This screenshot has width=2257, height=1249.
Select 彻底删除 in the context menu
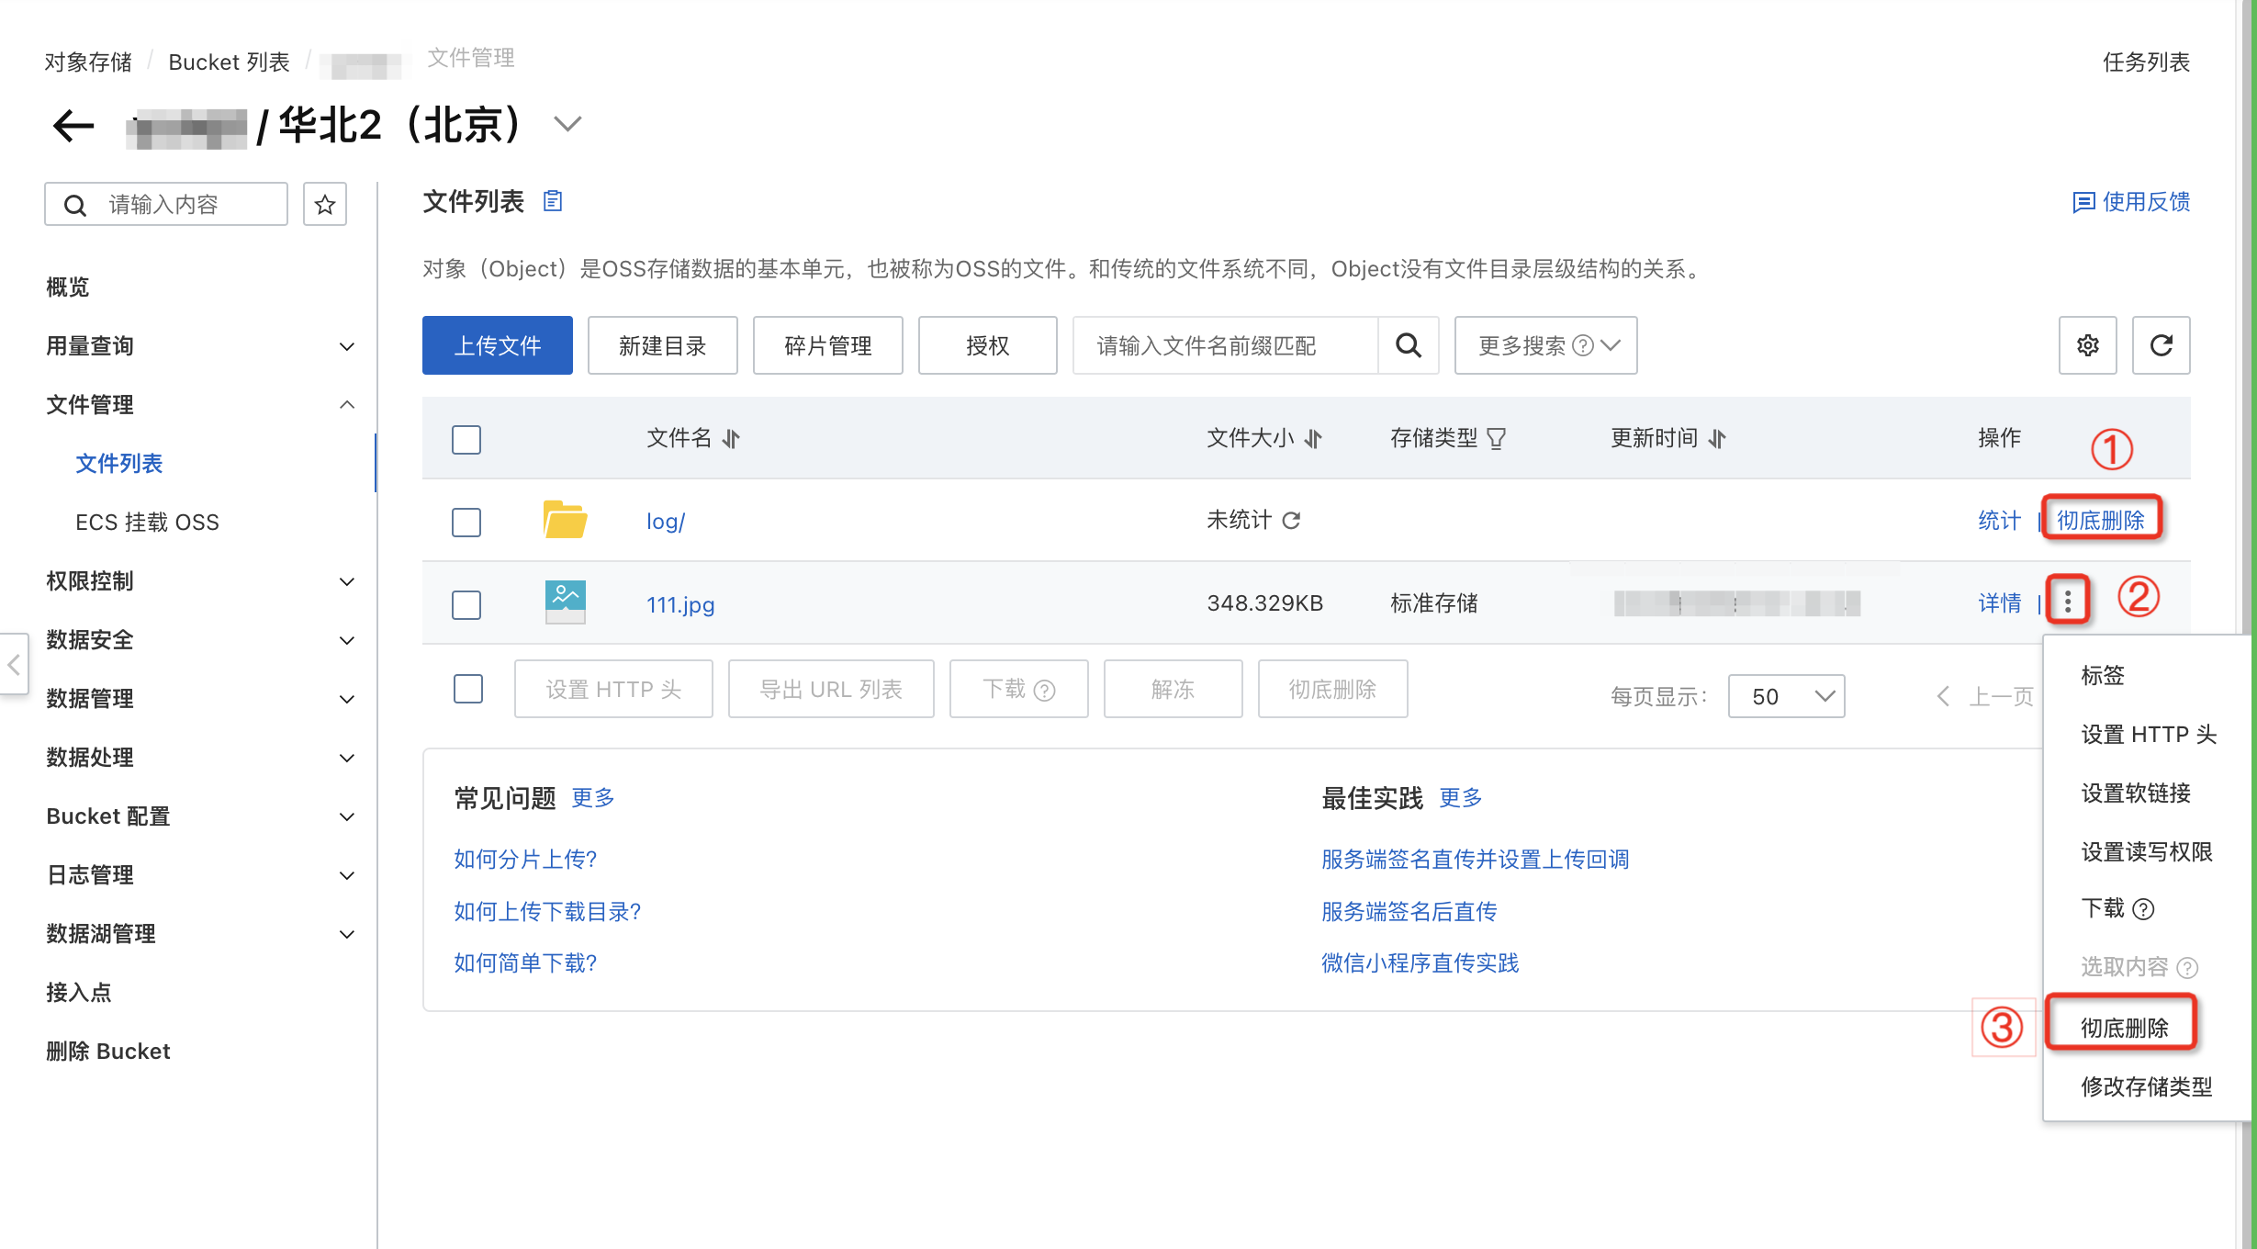2124,1028
